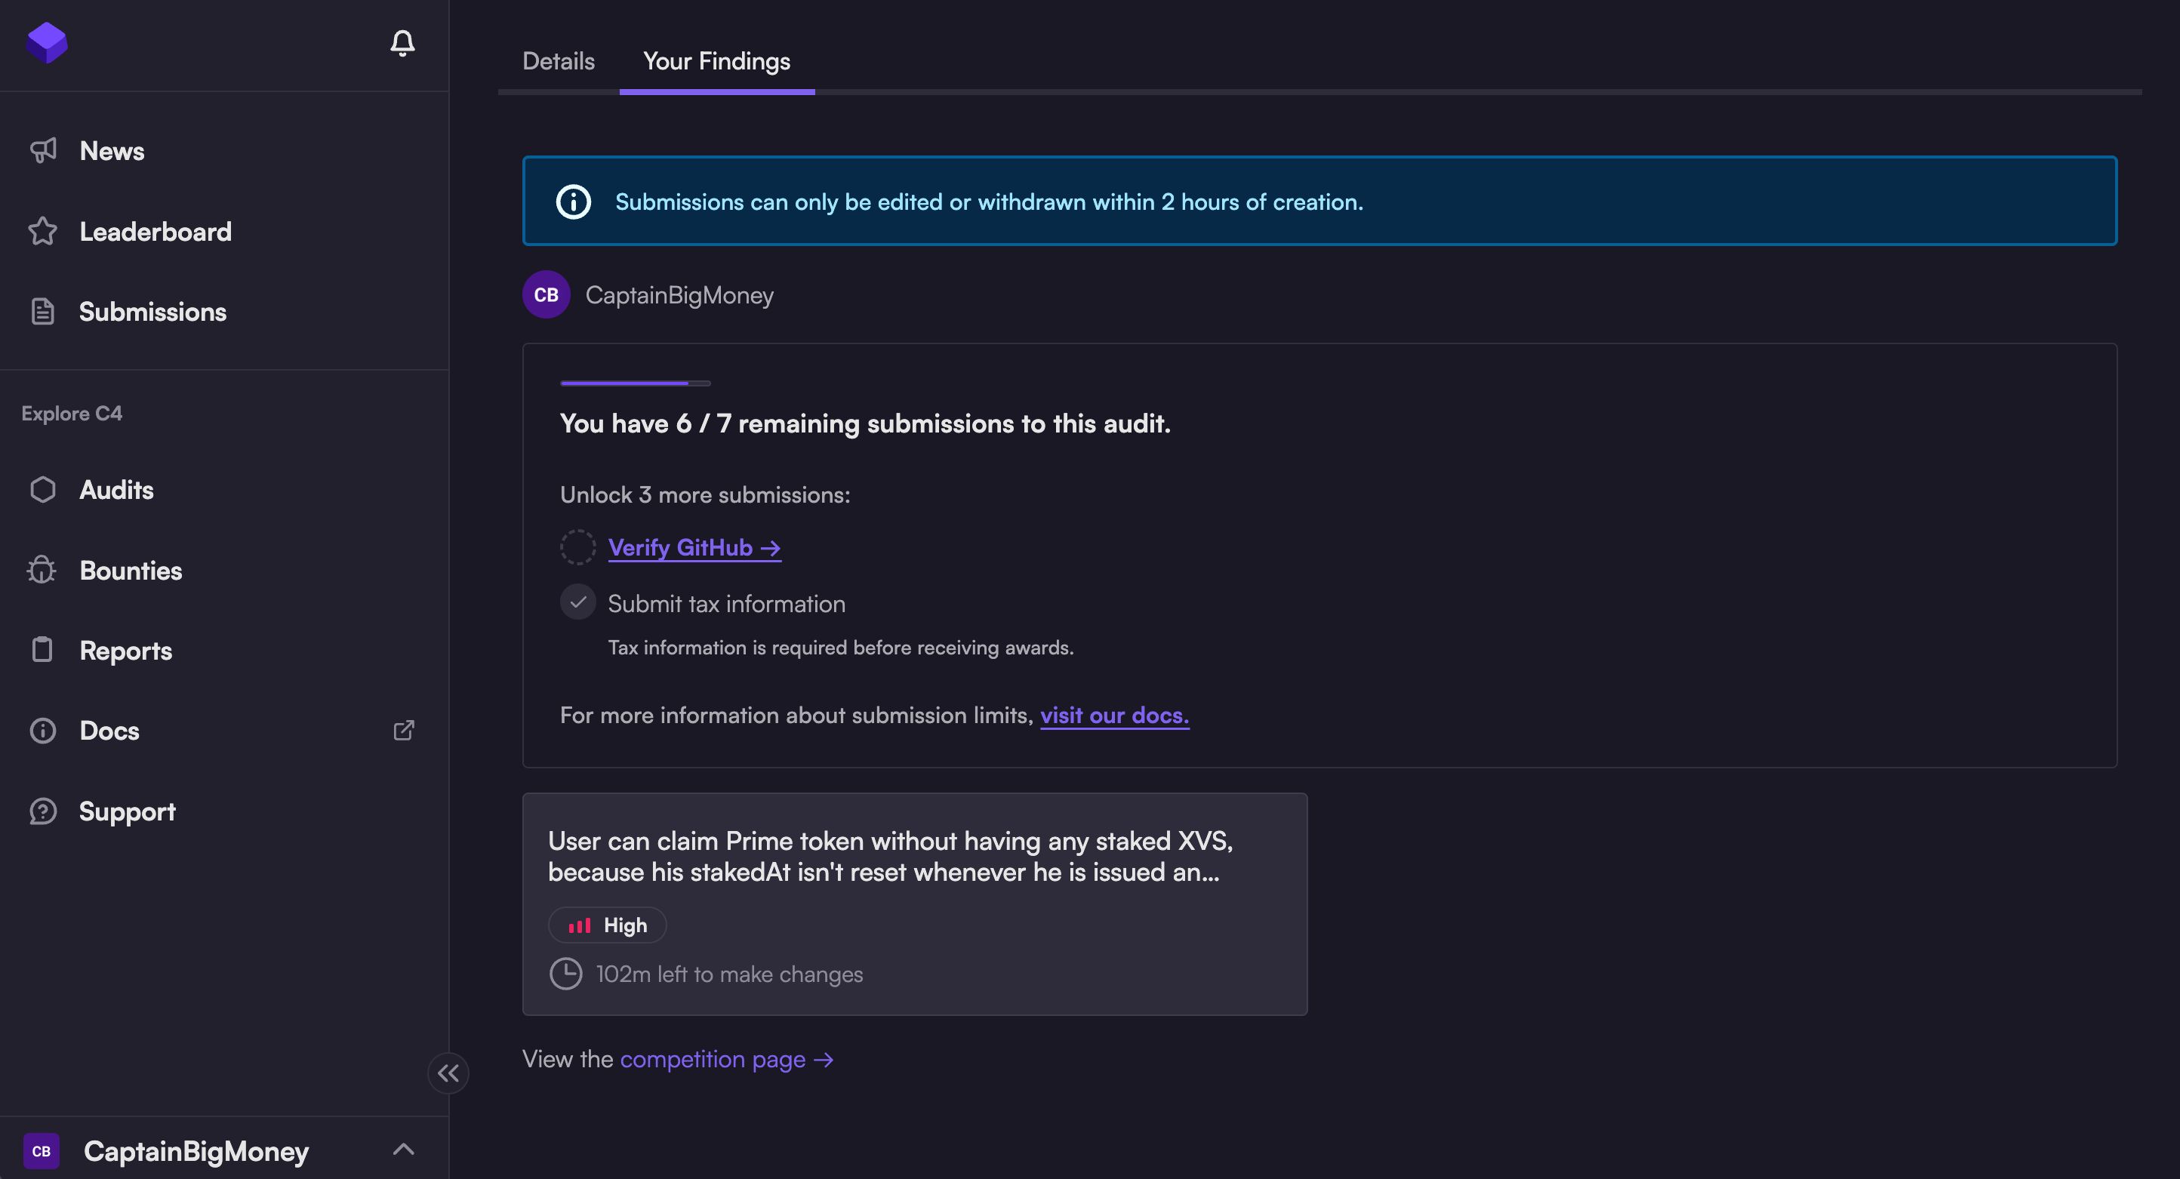Select the Your Findings tab
Image resolution: width=2180 pixels, height=1179 pixels.
click(x=716, y=61)
